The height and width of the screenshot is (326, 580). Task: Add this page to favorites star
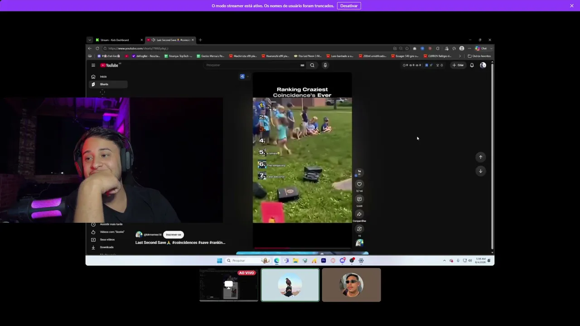click(407, 48)
